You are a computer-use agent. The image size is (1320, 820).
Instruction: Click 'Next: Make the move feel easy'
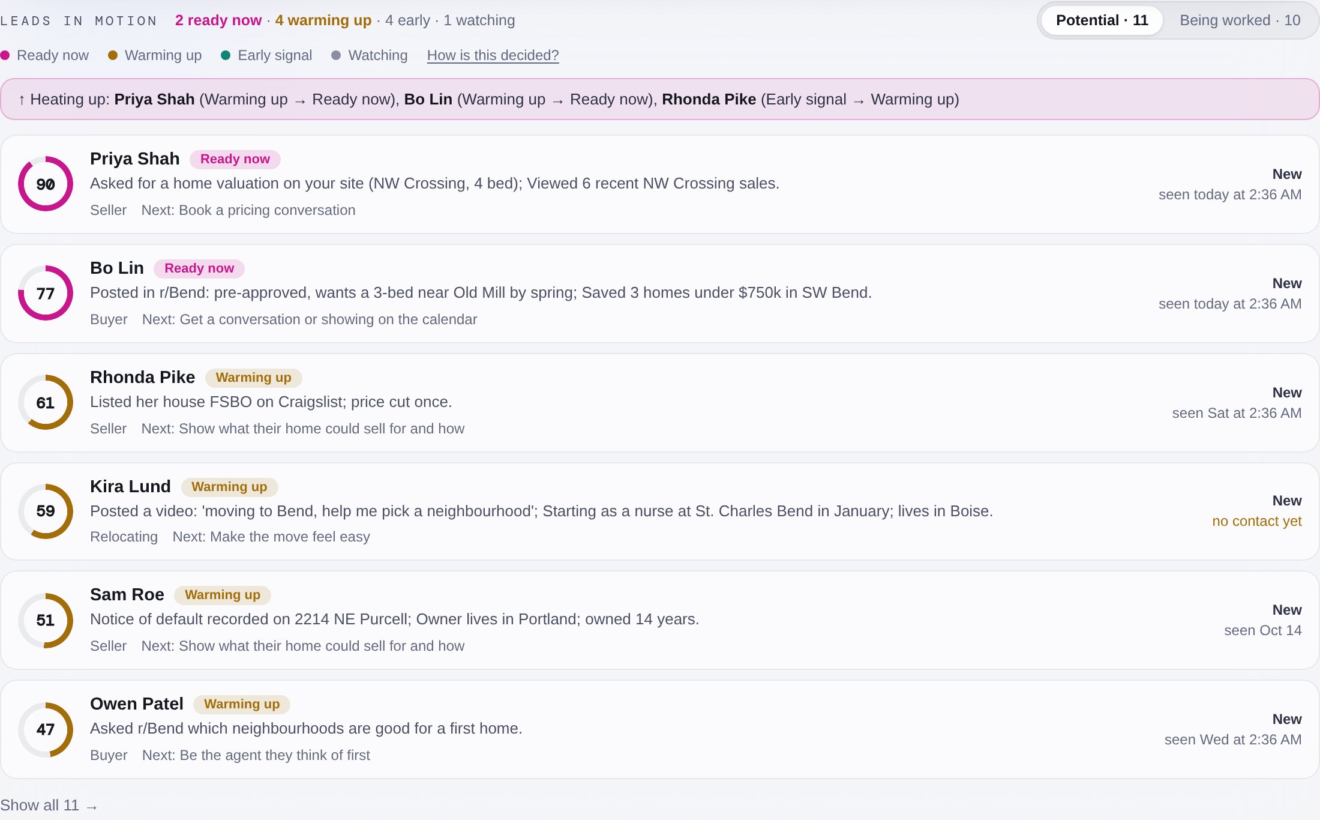click(x=271, y=537)
